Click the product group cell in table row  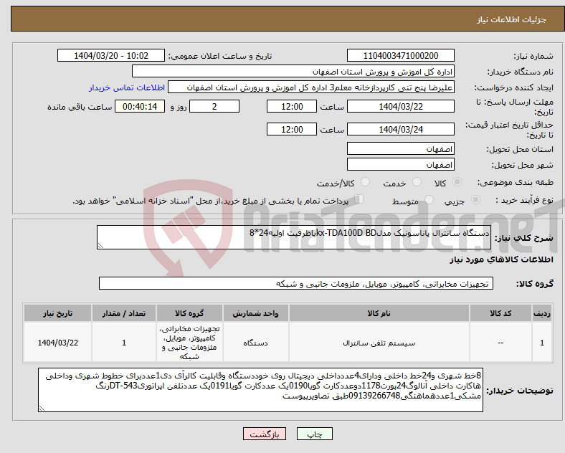pos(189,343)
